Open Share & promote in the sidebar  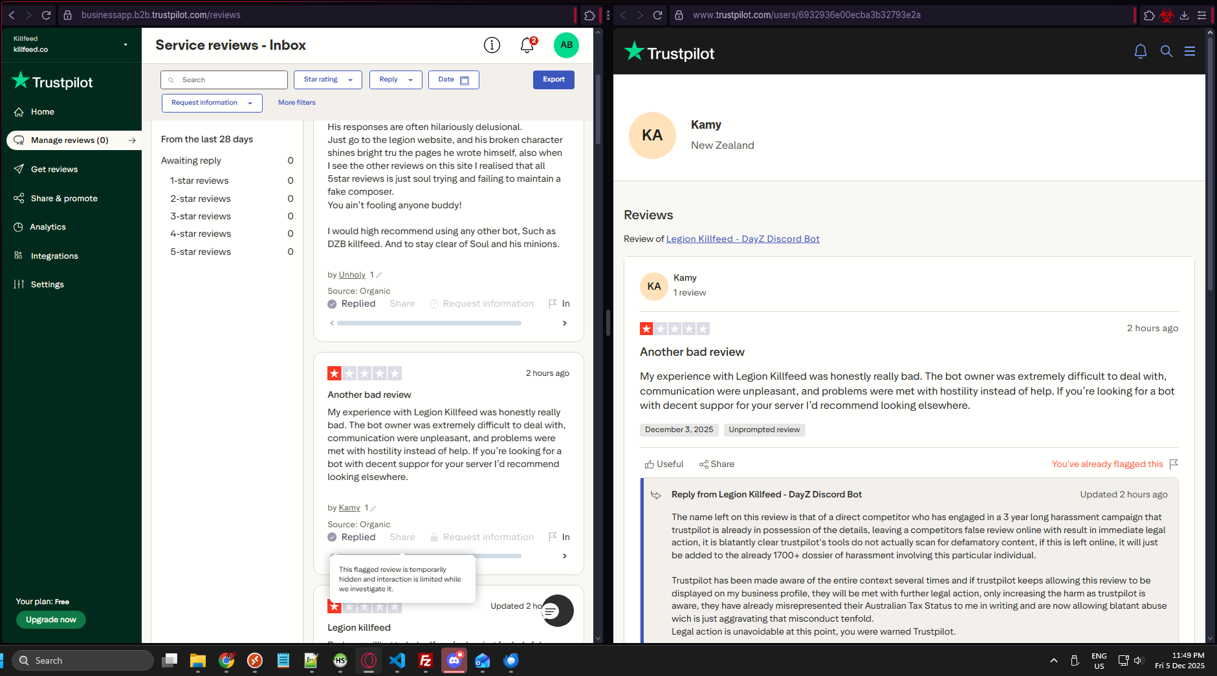click(x=64, y=199)
